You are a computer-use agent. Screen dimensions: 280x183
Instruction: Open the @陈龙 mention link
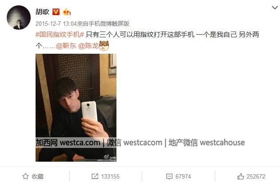[x=88, y=46]
